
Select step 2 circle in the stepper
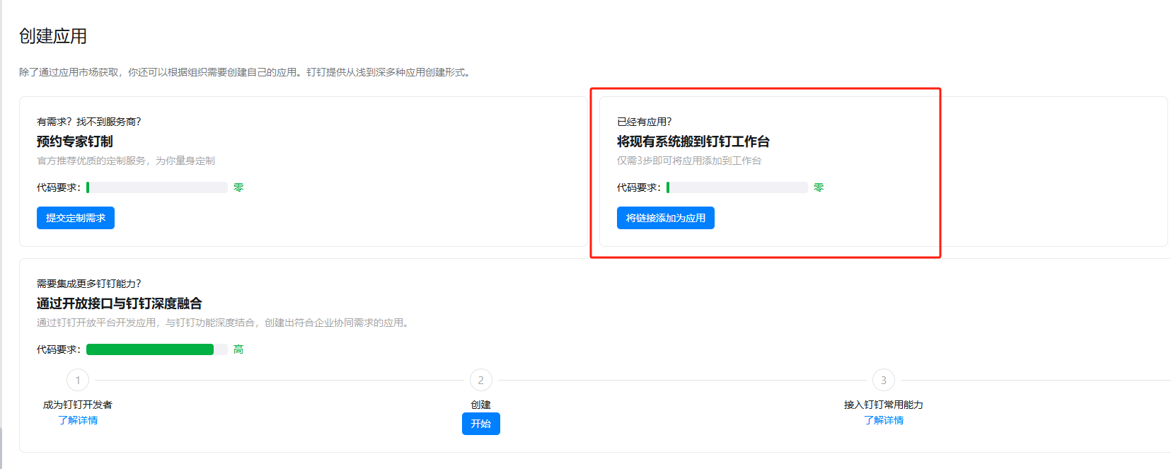[x=481, y=380]
